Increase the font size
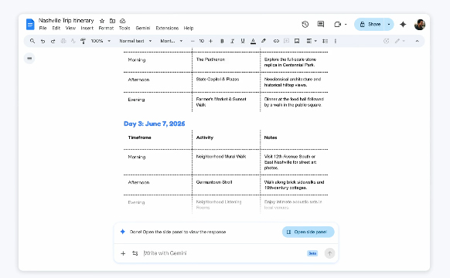450x278 pixels. pyautogui.click(x=210, y=41)
